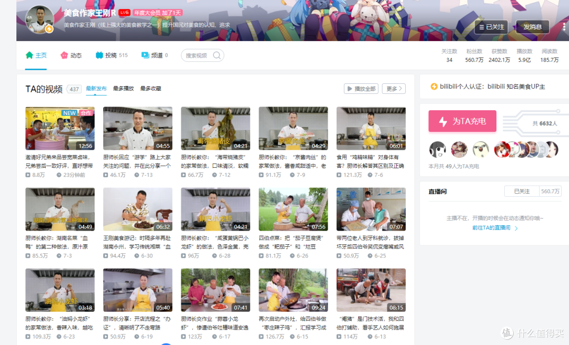Click title 食用"鸡精味精"对身体有害
The image size is (569, 345).
[x=370, y=161]
